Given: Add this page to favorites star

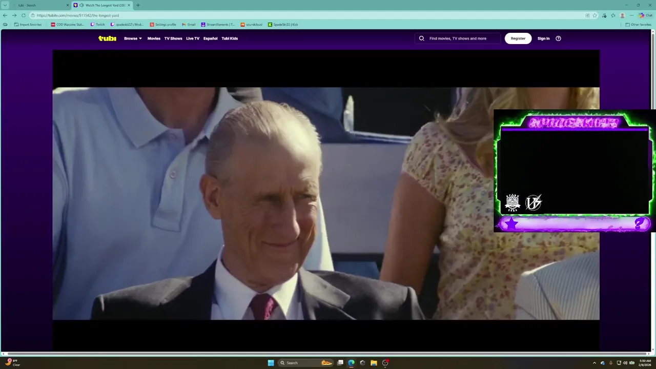Looking at the screenshot, I should click(x=595, y=15).
